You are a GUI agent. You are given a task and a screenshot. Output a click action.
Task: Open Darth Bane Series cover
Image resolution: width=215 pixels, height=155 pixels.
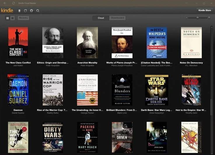tap(157, 90)
